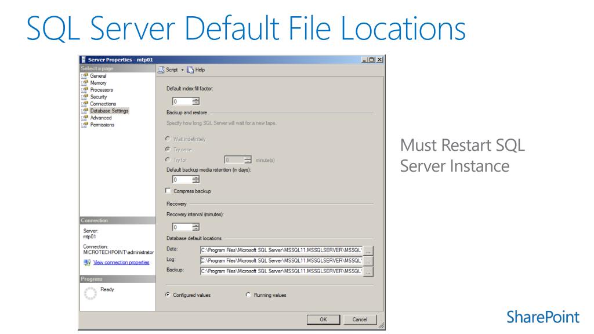Viewport: 594px width, 334px height.
Task: Enable the Compress backup checkbox
Action: (x=168, y=191)
